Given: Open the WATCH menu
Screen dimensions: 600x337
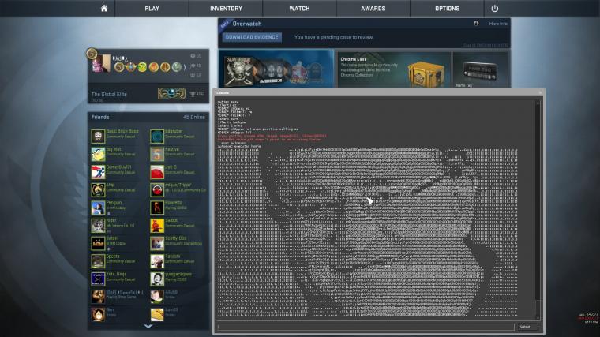Looking at the screenshot, I should tap(299, 8).
